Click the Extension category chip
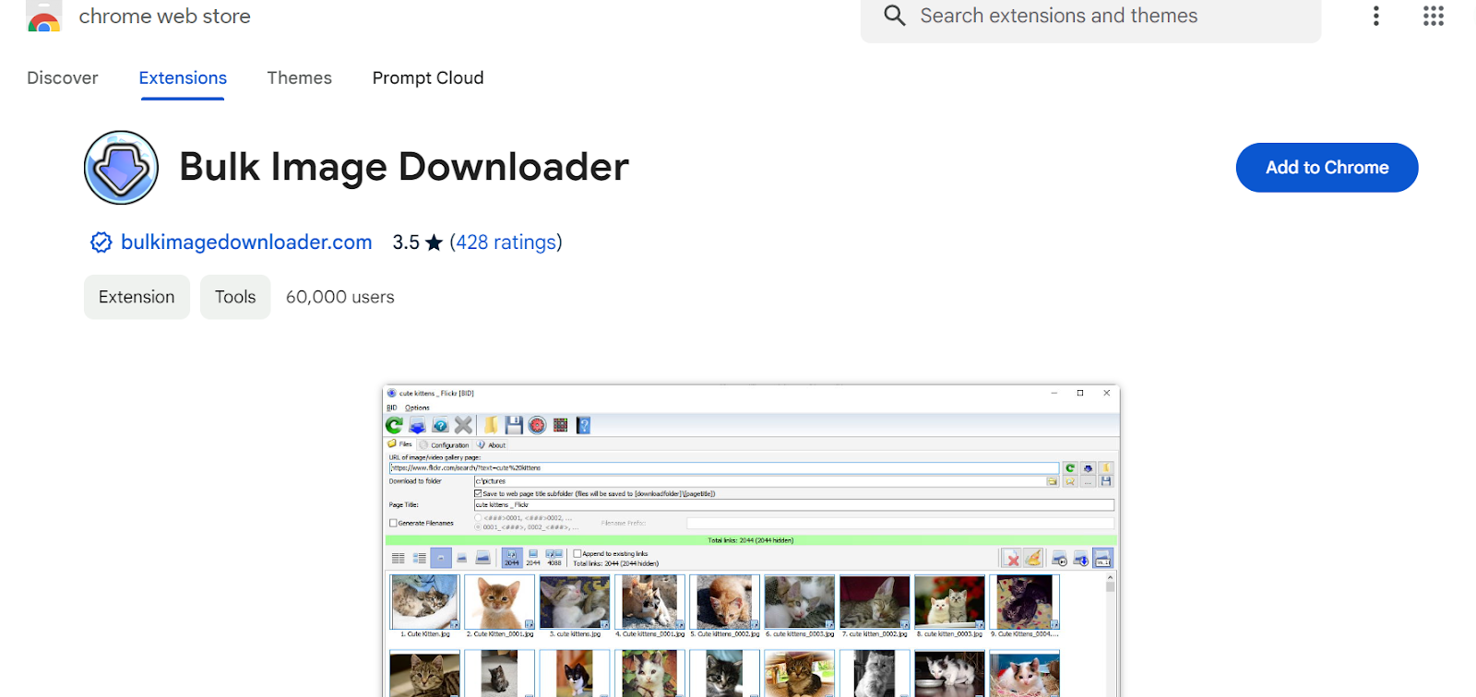Viewport: 1476px width, 697px height. click(x=137, y=297)
